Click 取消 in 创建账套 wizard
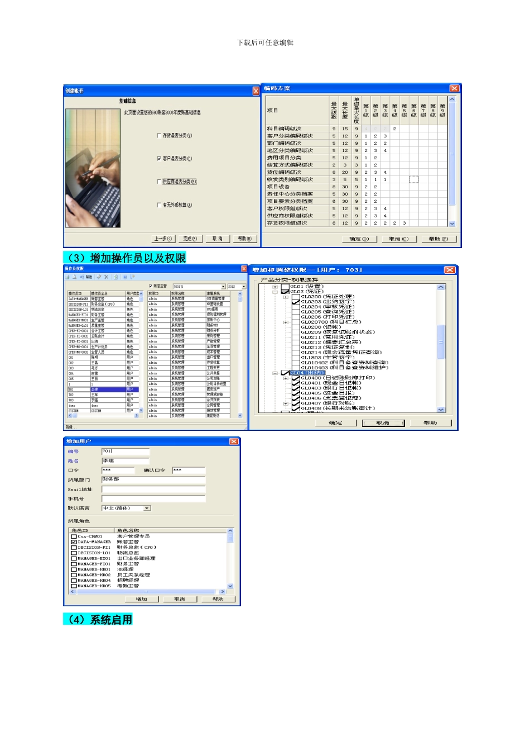Screen dimensions: 530x751 click(218, 239)
